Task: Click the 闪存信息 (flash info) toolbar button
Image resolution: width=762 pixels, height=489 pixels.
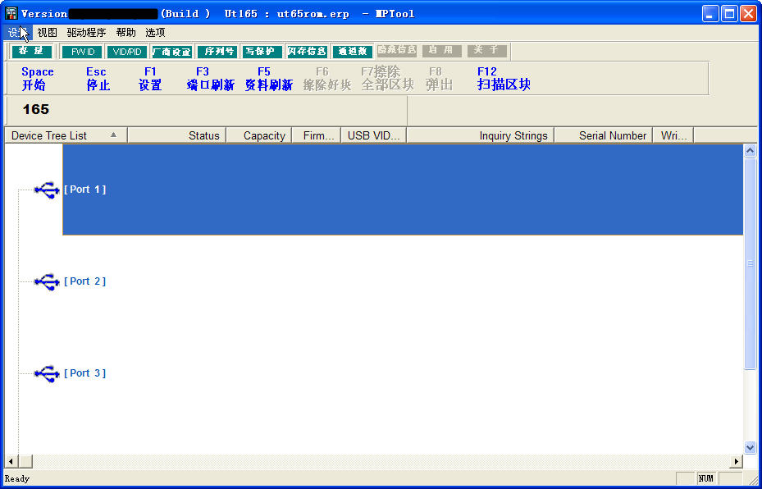Action: click(x=308, y=52)
